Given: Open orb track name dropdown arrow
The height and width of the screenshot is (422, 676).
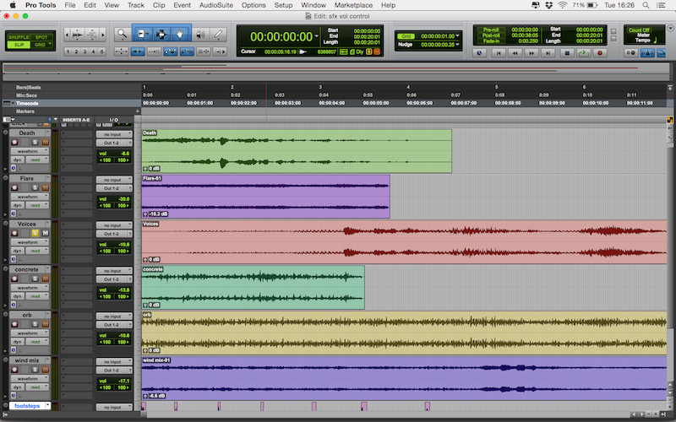Looking at the screenshot, I should click(x=47, y=315).
